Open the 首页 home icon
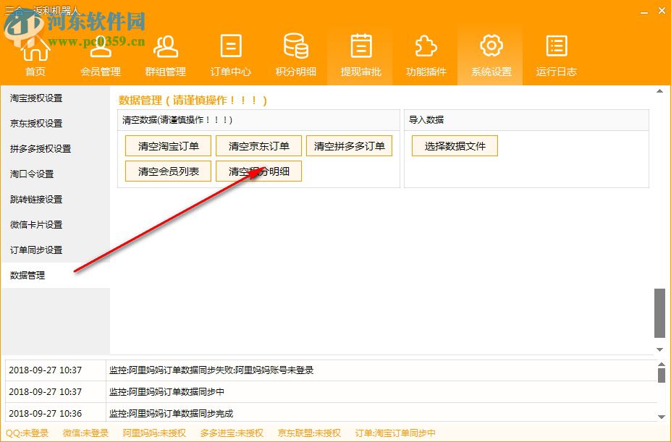The image size is (671, 442). pyautogui.click(x=35, y=51)
